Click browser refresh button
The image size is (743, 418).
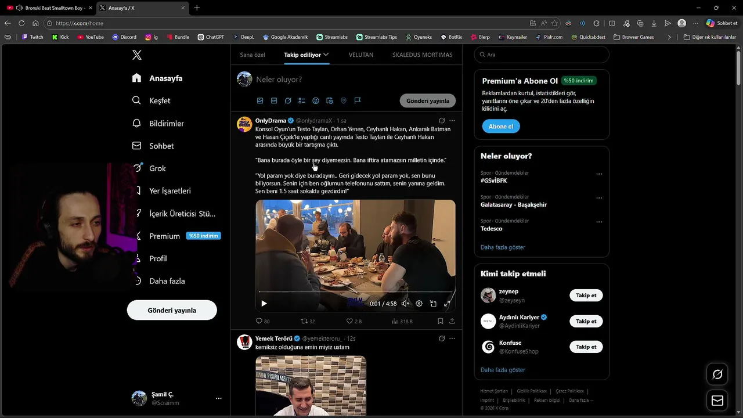tap(21, 23)
